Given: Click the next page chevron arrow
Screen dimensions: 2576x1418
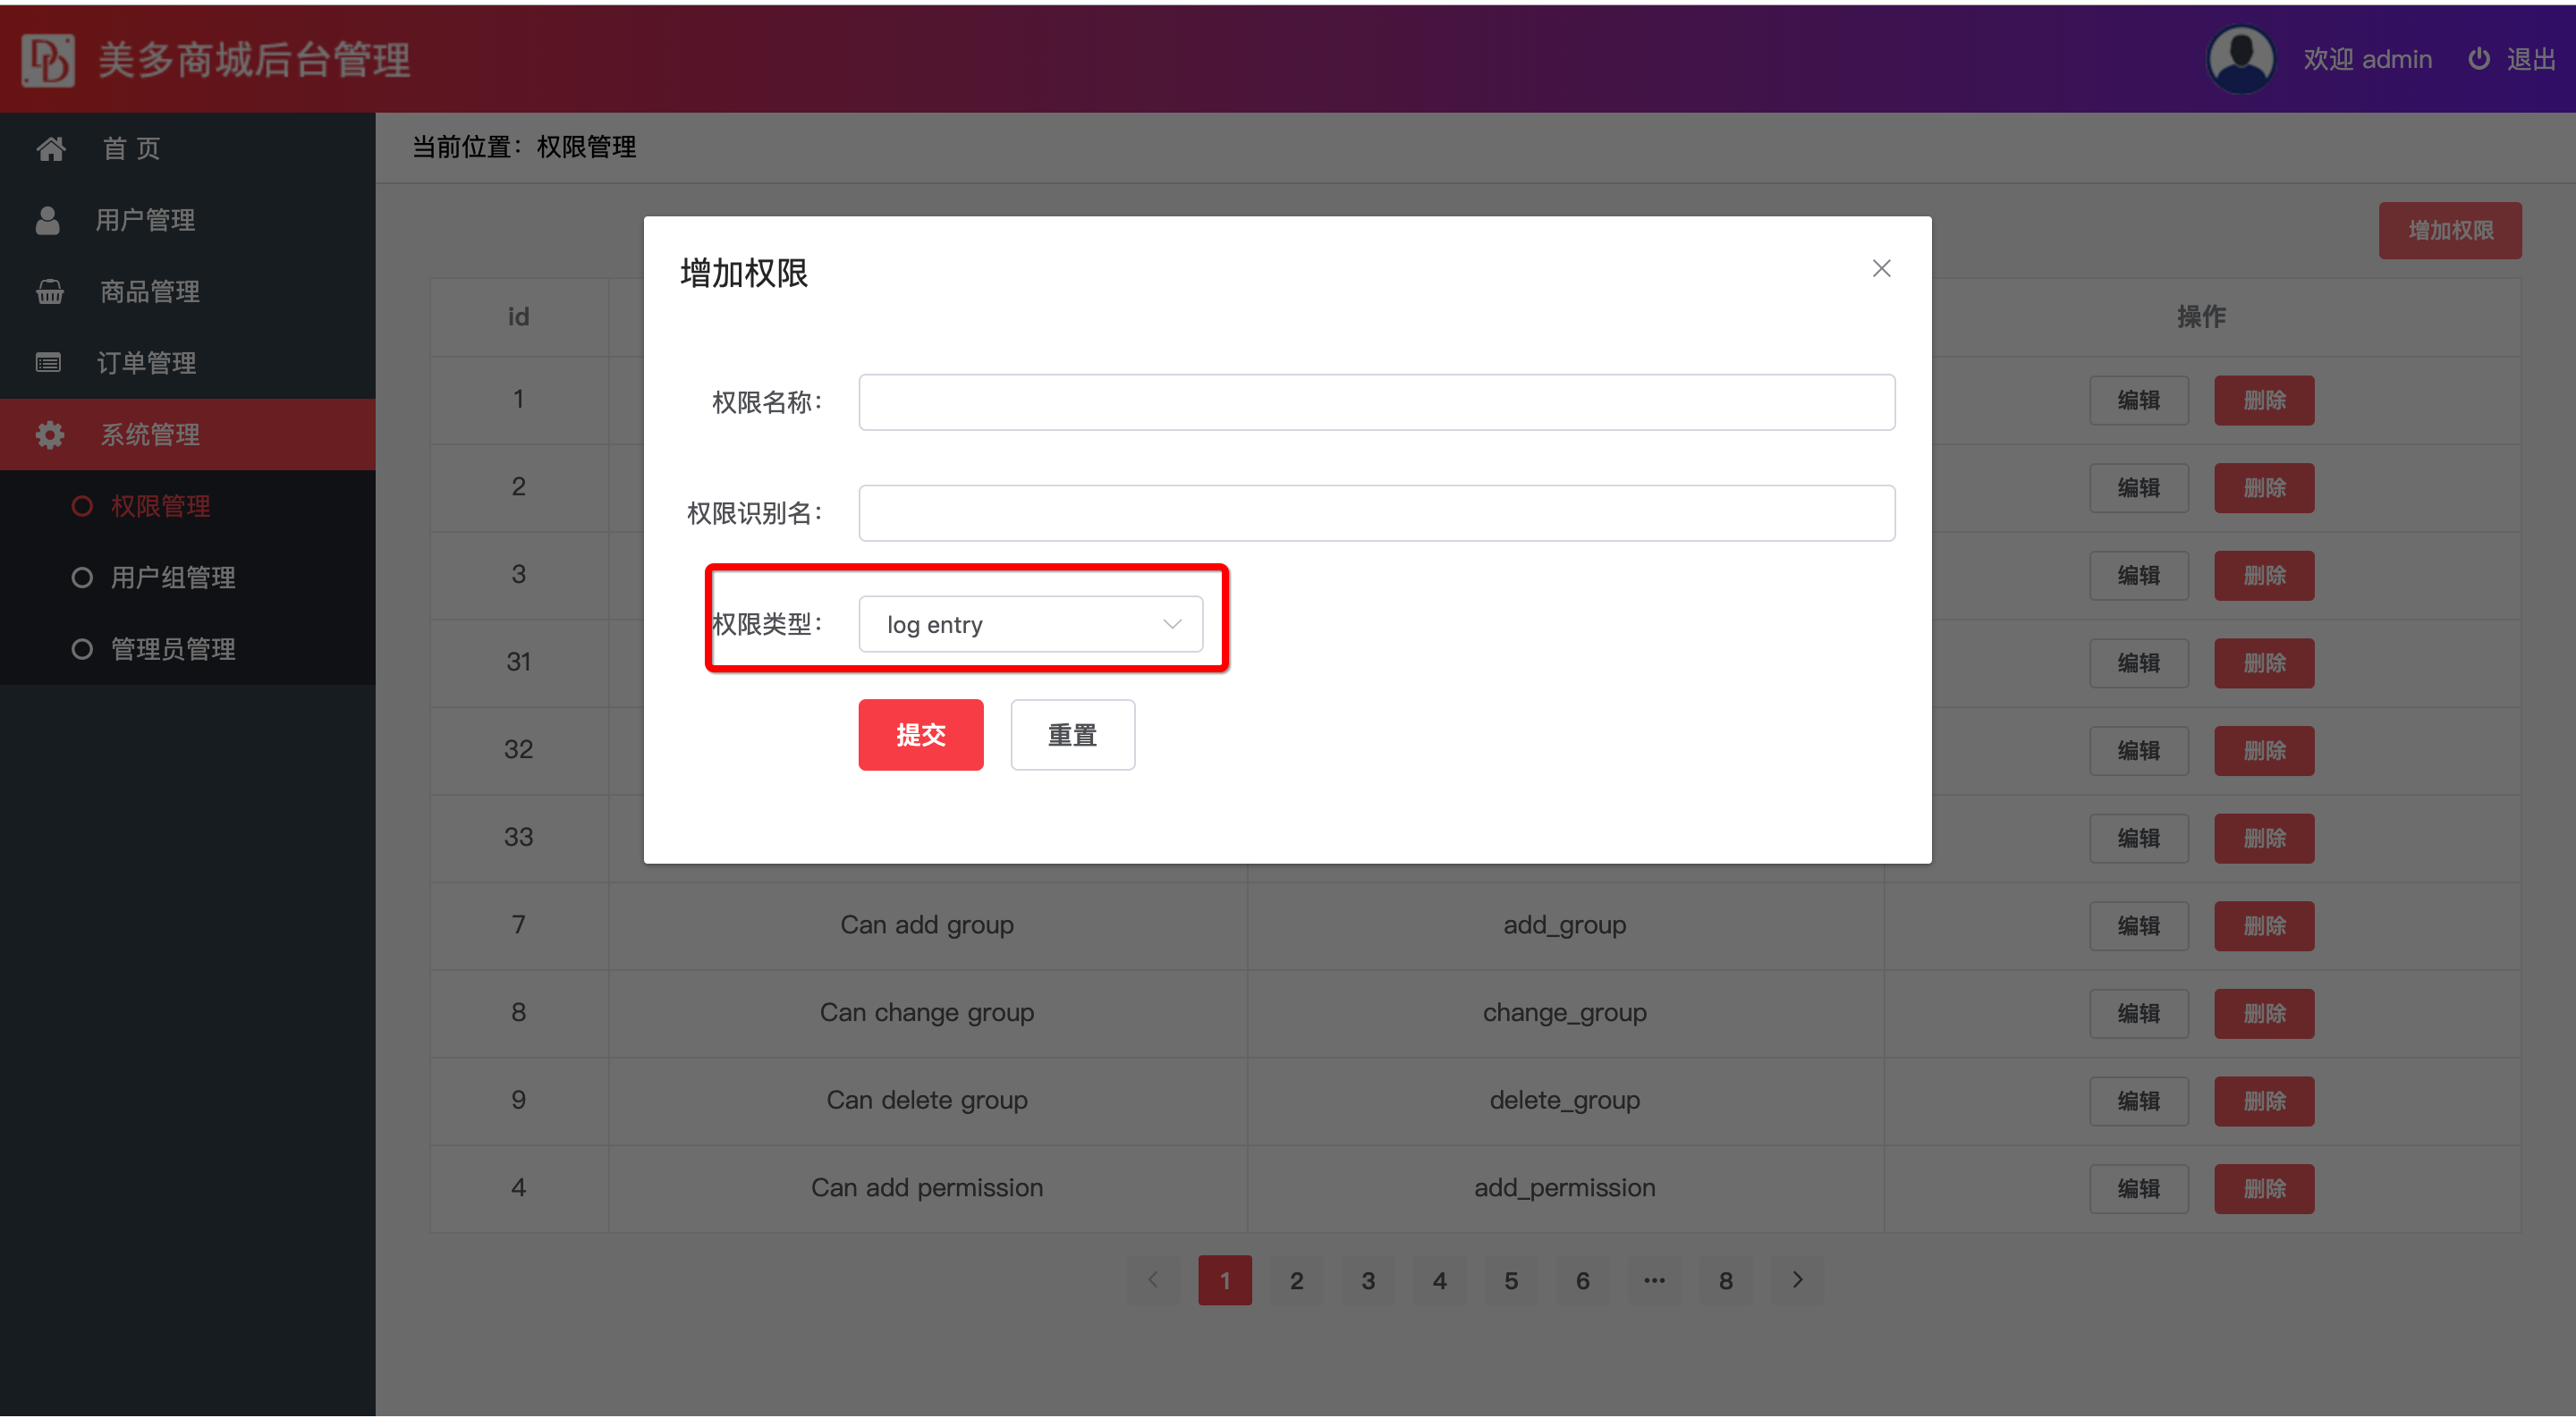Looking at the screenshot, I should tap(1797, 1280).
